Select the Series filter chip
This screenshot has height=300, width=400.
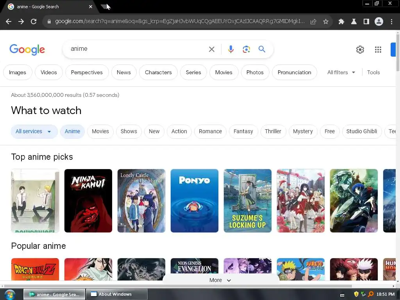point(193,72)
